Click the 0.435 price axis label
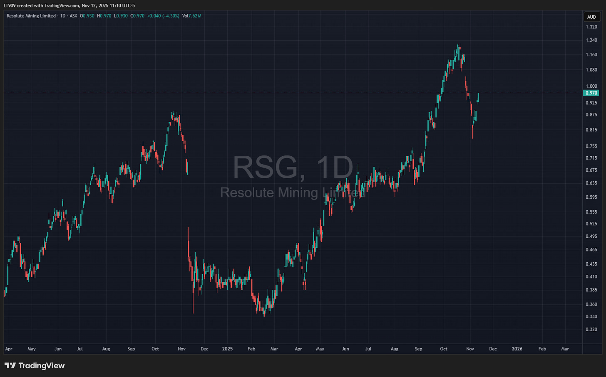606x377 pixels. (x=591, y=264)
